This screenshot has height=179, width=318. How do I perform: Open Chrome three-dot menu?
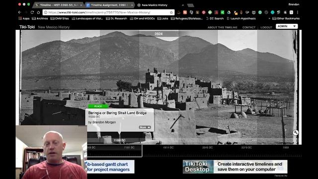[298, 12]
